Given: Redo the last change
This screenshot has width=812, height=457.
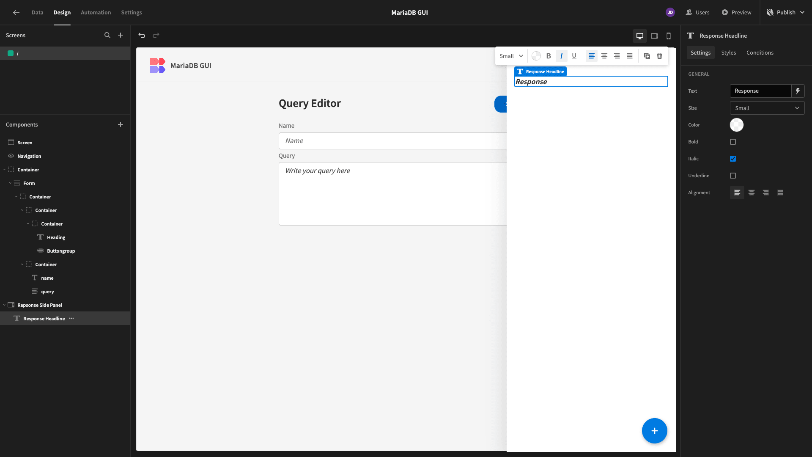Looking at the screenshot, I should click(156, 36).
